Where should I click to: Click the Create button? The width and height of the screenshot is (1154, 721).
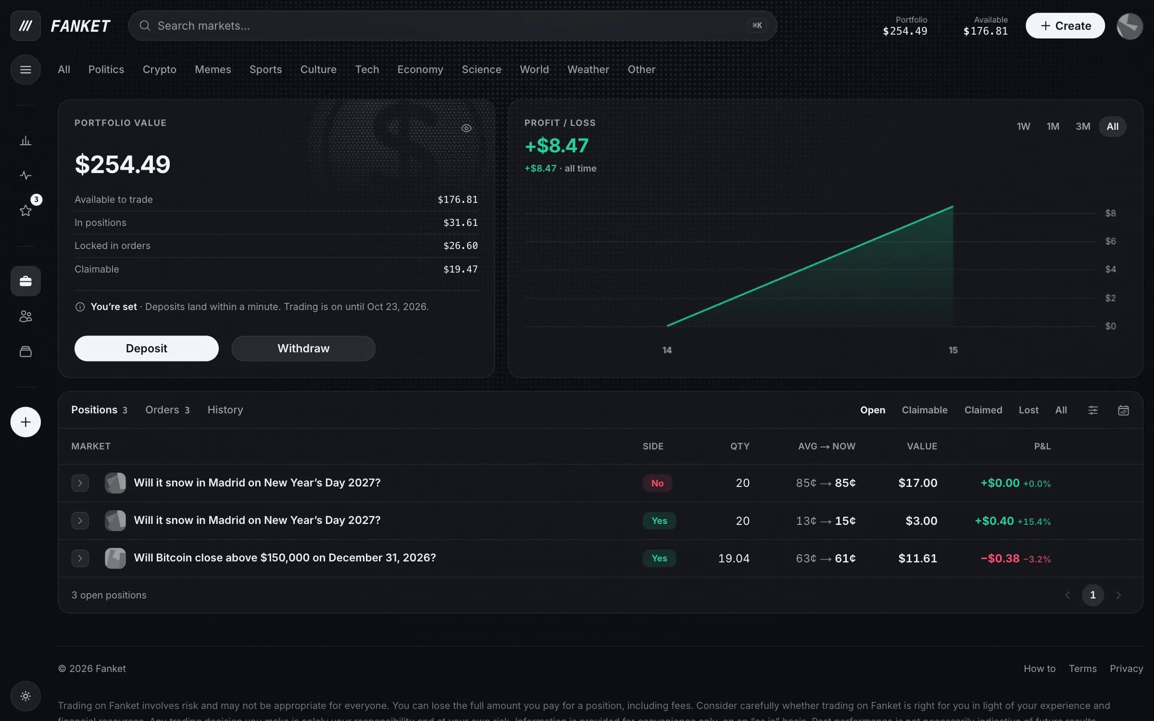(1065, 25)
